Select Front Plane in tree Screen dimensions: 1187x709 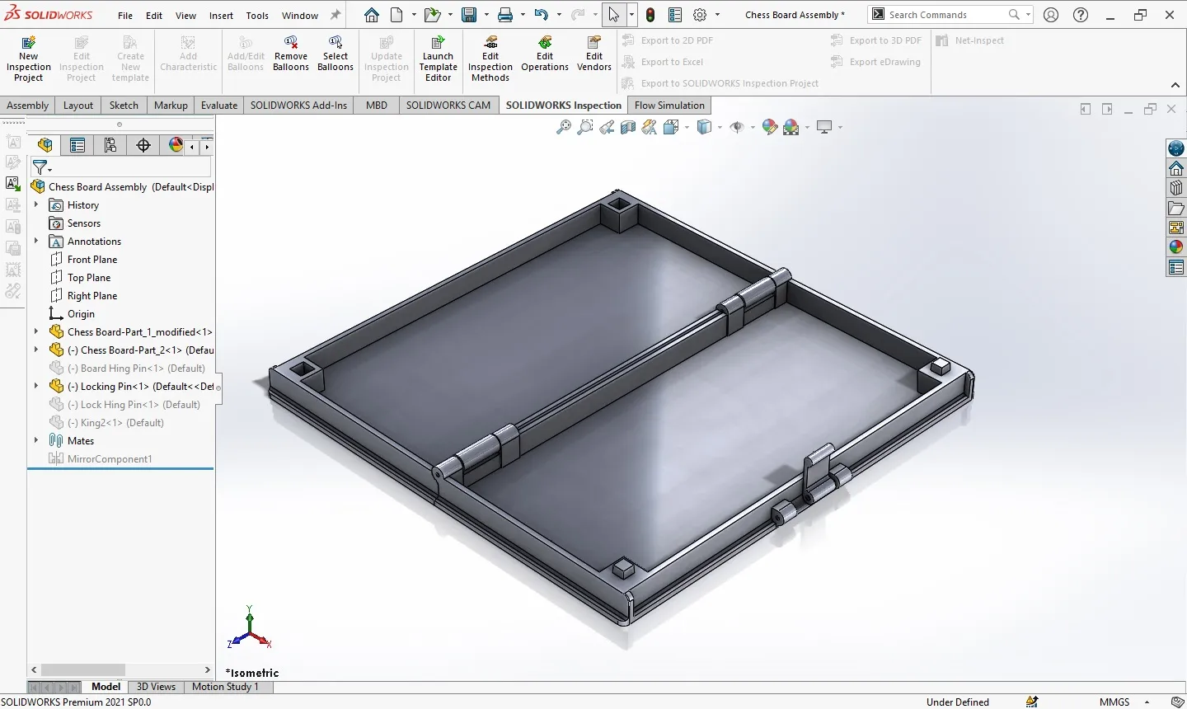point(92,259)
